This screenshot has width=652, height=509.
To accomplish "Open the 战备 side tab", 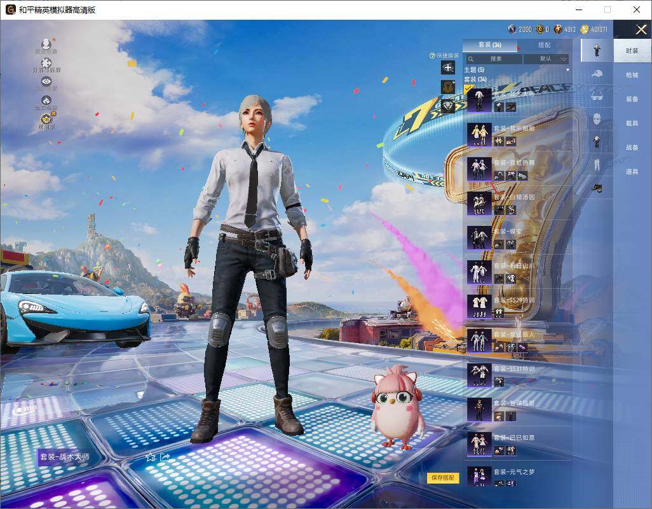I will pos(632,148).
